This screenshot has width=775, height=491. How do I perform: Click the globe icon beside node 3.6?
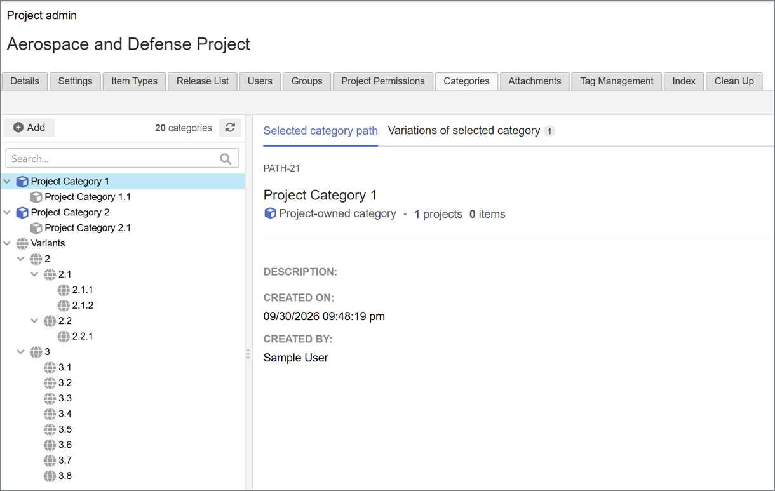[50, 445]
